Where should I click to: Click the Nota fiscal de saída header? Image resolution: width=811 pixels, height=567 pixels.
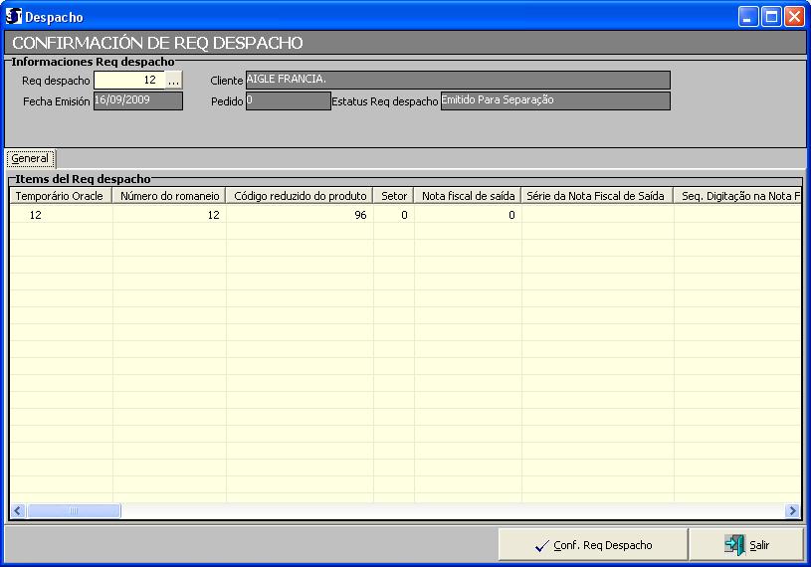click(468, 197)
